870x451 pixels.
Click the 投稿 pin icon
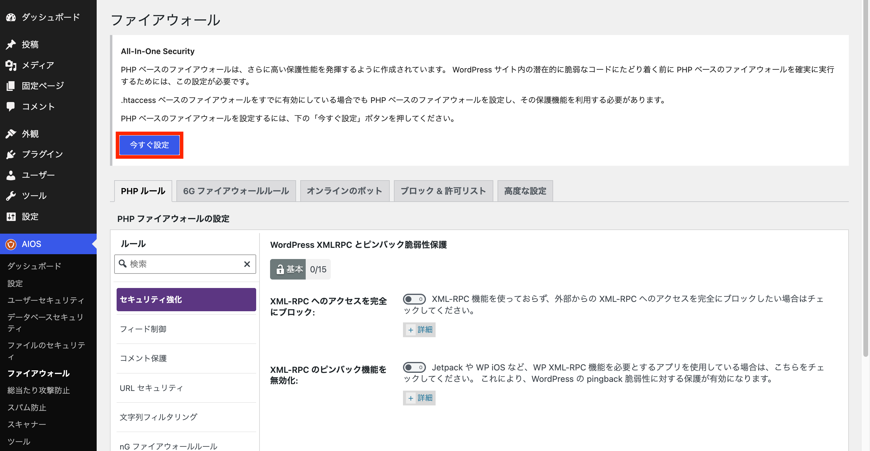pyautogui.click(x=11, y=45)
